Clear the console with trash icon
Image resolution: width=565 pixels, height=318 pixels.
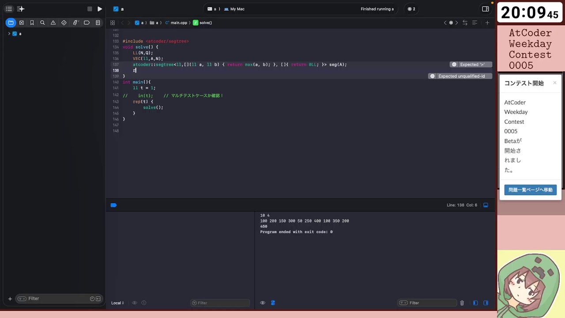click(x=462, y=303)
